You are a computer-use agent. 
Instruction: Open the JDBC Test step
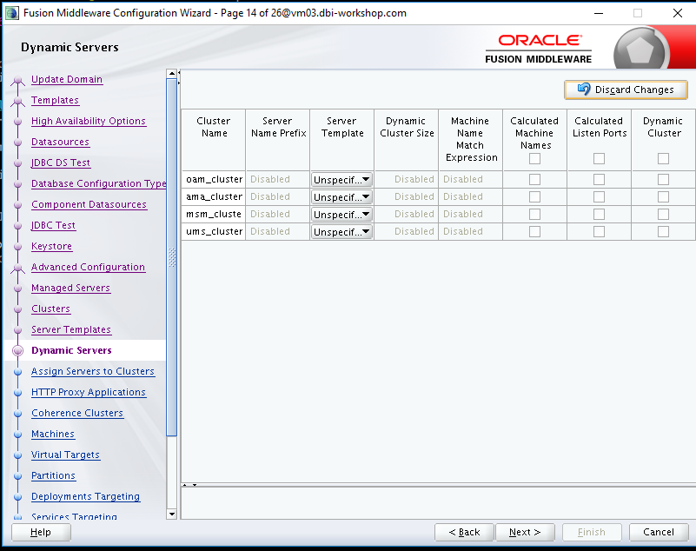coord(53,225)
